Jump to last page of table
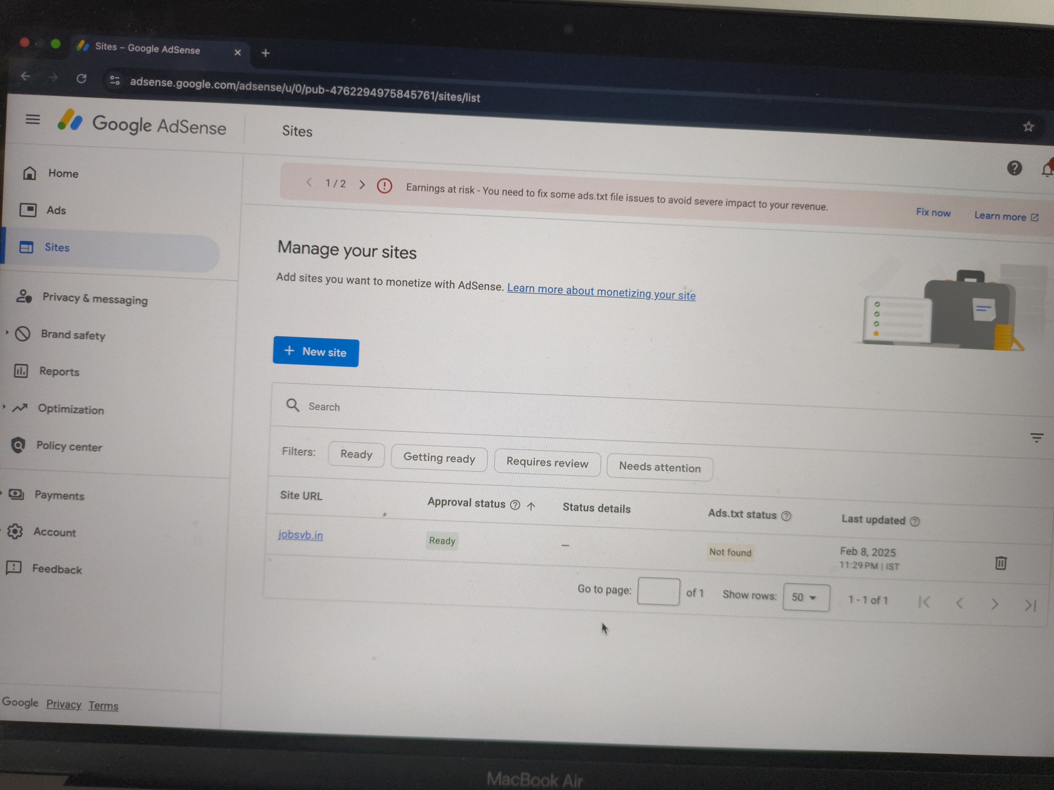The height and width of the screenshot is (790, 1054). click(1030, 605)
